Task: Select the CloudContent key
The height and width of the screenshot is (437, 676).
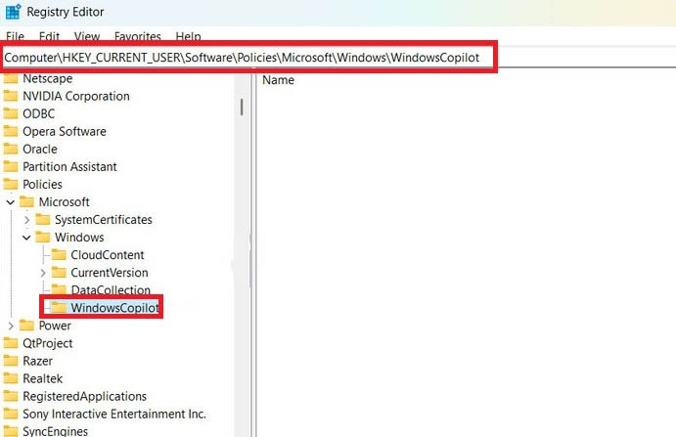Action: pyautogui.click(x=108, y=255)
